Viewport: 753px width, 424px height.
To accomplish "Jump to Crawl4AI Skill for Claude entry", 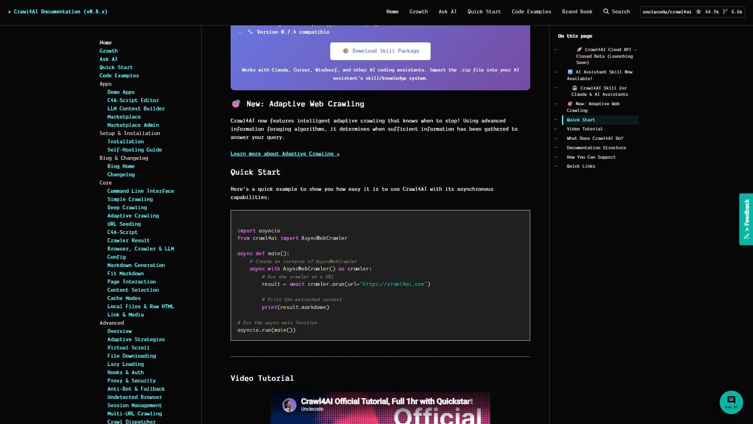I will [599, 91].
